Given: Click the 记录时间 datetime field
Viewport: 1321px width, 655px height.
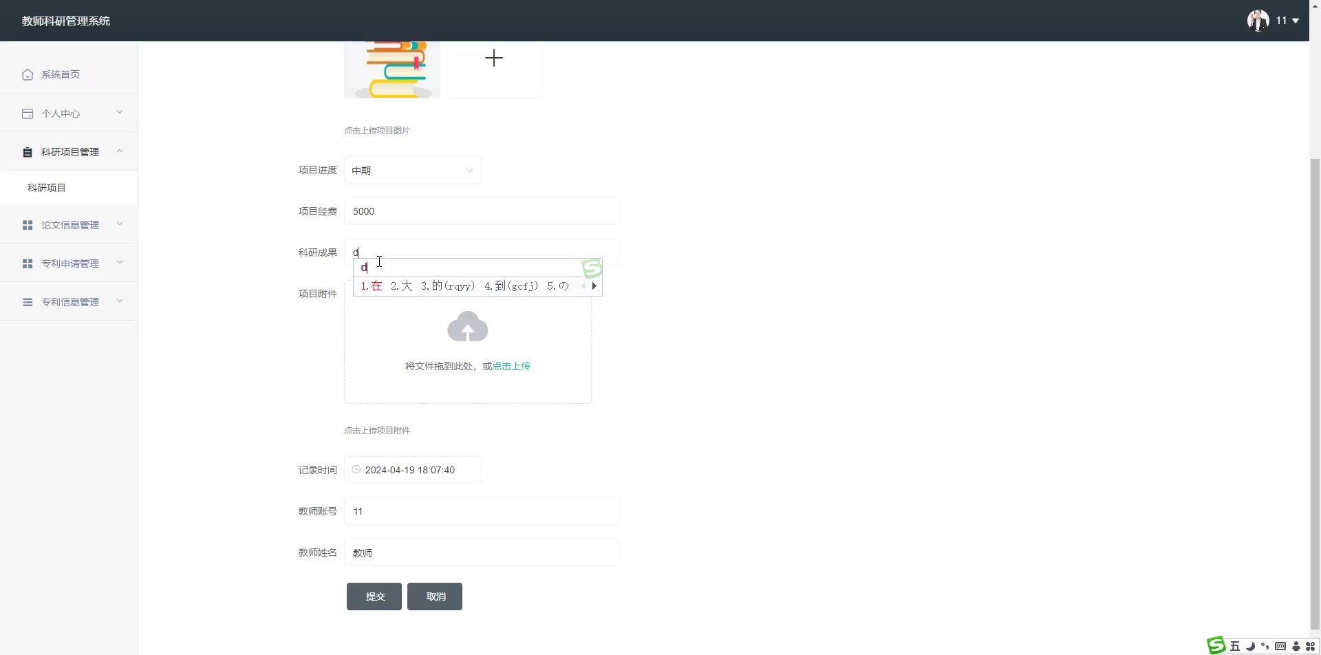Looking at the screenshot, I should 413,470.
